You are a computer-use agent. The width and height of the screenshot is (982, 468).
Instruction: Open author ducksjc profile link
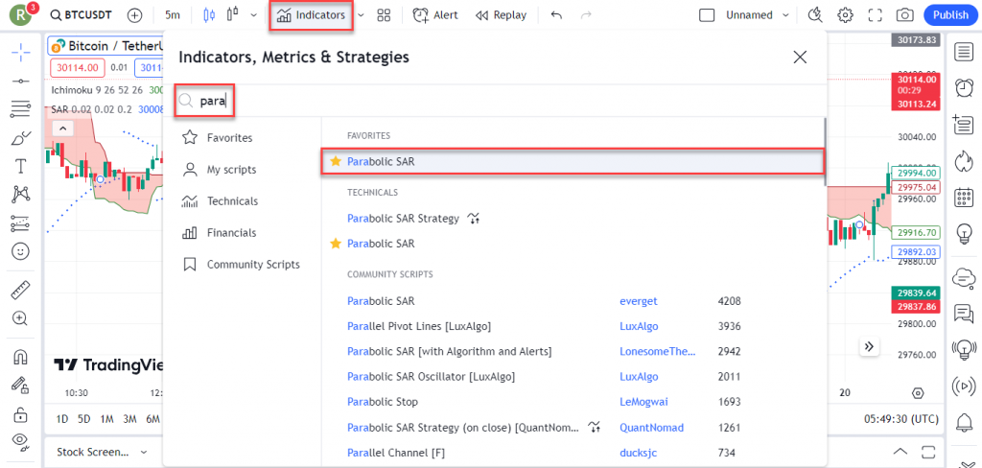(x=638, y=453)
